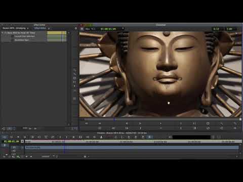
Task: Click the second rewind button in the Composer upper row
Action: (x=100, y=123)
